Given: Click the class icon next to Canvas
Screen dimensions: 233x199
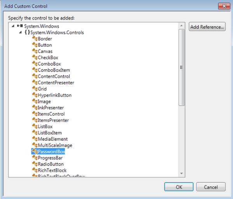Looking at the screenshot, I should click(x=35, y=51).
